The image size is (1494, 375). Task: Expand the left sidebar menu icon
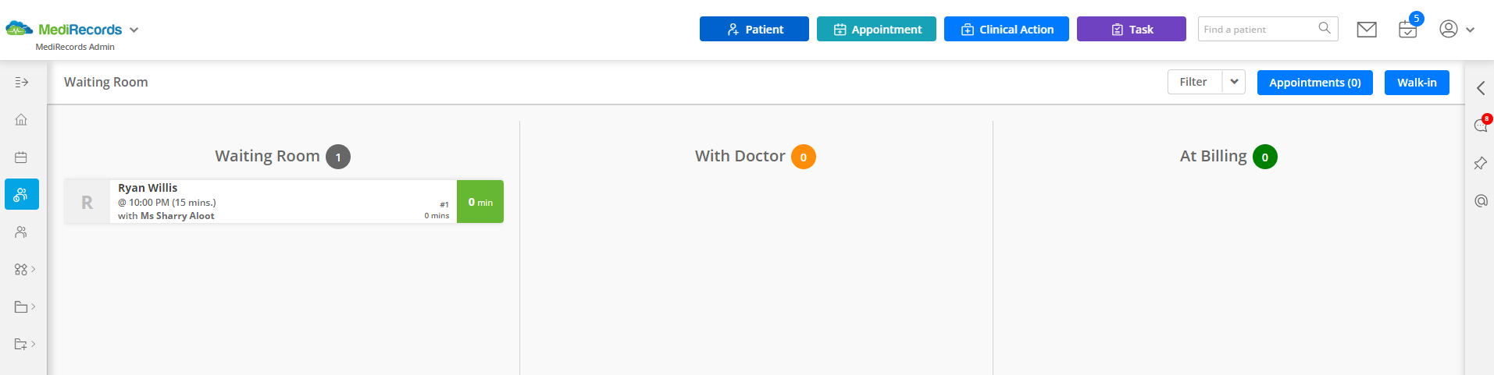[x=22, y=82]
